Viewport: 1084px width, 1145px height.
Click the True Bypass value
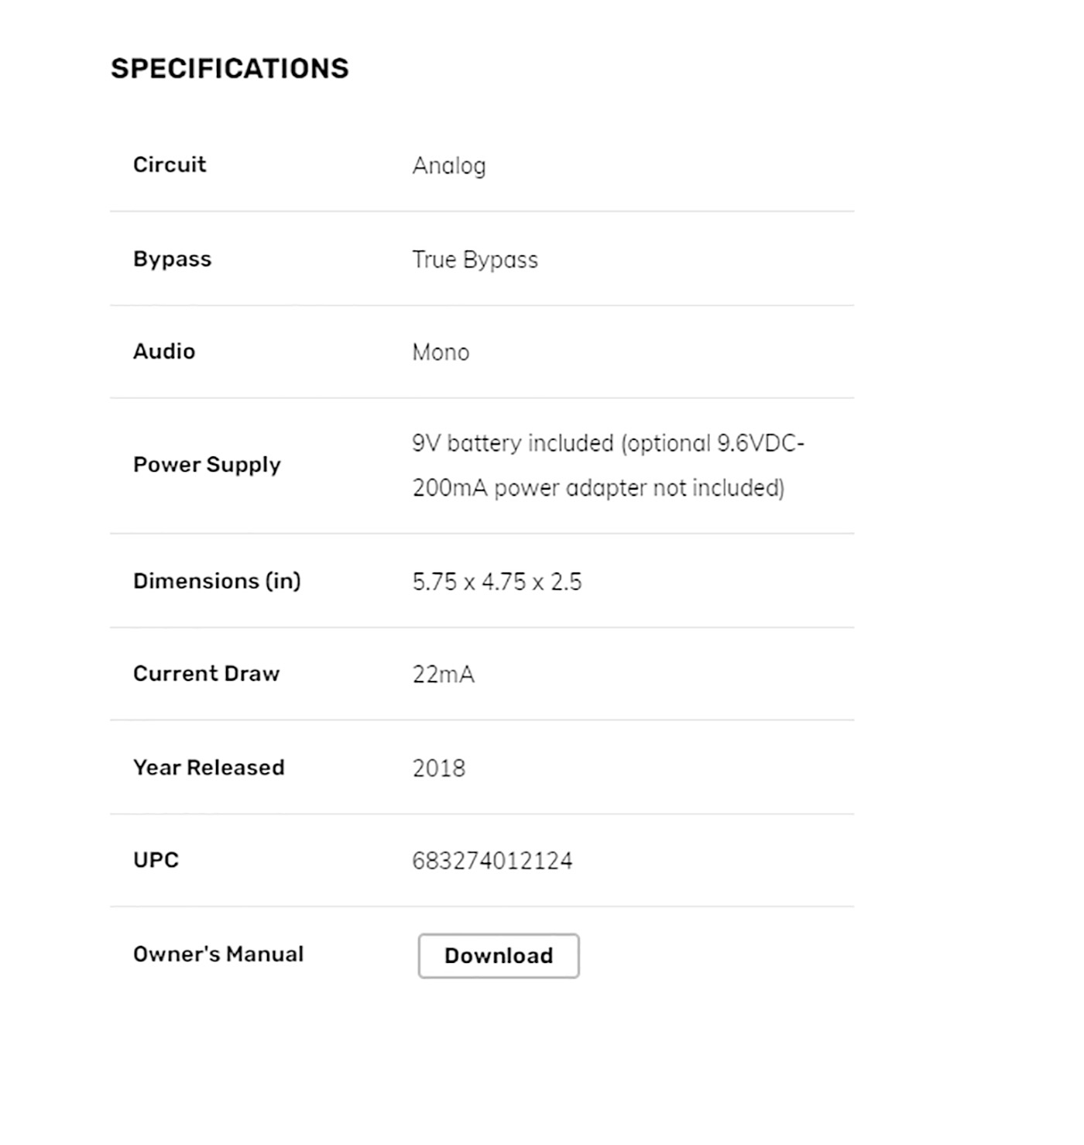(475, 260)
